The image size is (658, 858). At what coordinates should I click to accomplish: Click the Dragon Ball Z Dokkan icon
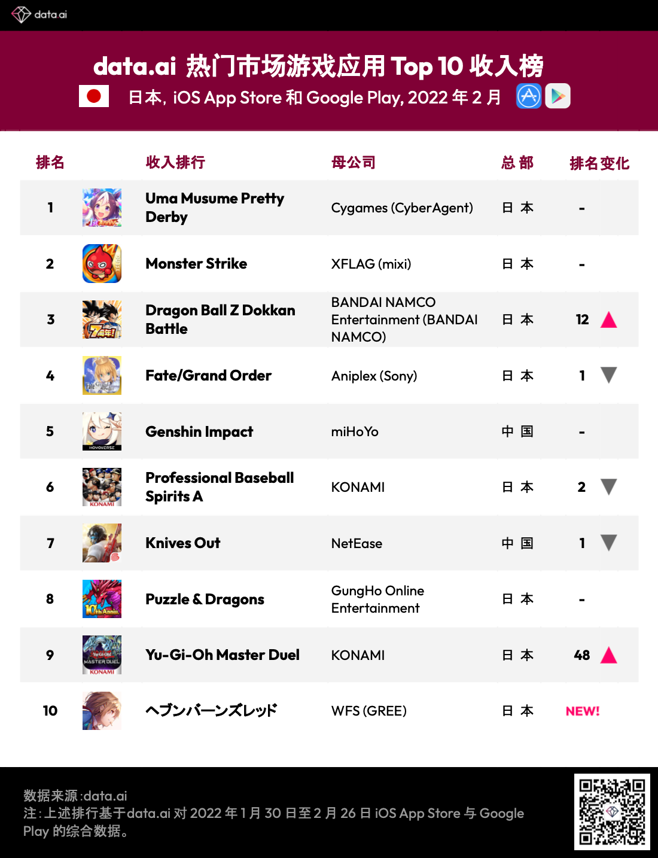(102, 320)
